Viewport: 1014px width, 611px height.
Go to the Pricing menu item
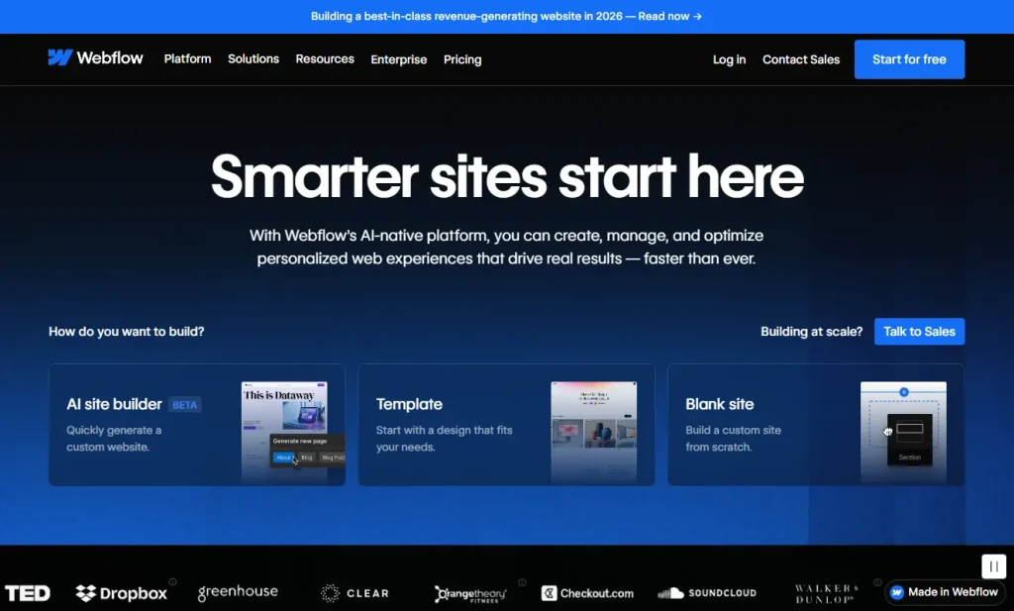click(461, 59)
